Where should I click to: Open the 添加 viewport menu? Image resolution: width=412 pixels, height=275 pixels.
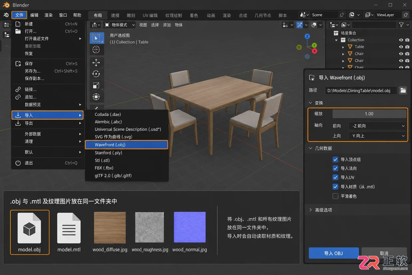coord(167,25)
